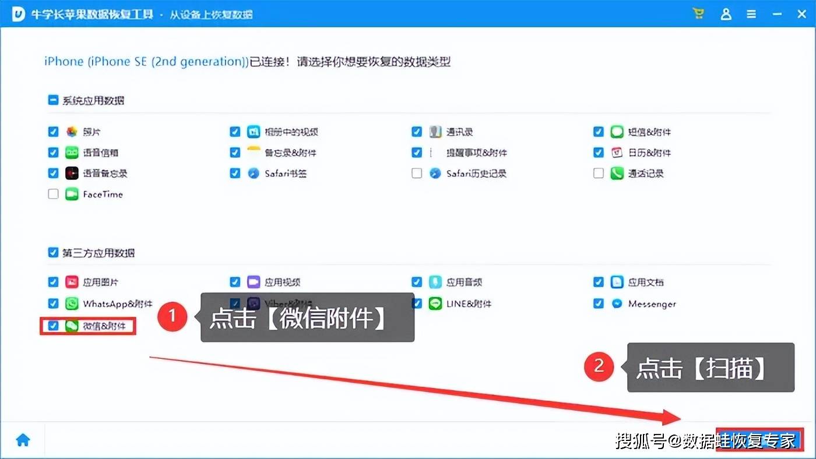This screenshot has height=459, width=816.
Task: Click the WhatsApp icon
Action: click(x=72, y=303)
